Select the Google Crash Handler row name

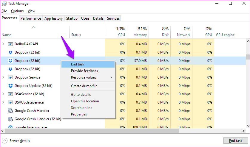point(32,111)
